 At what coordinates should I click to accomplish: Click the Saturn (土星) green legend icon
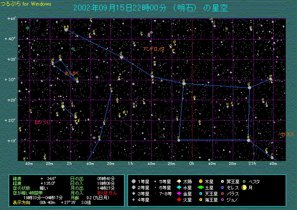pos(201,187)
